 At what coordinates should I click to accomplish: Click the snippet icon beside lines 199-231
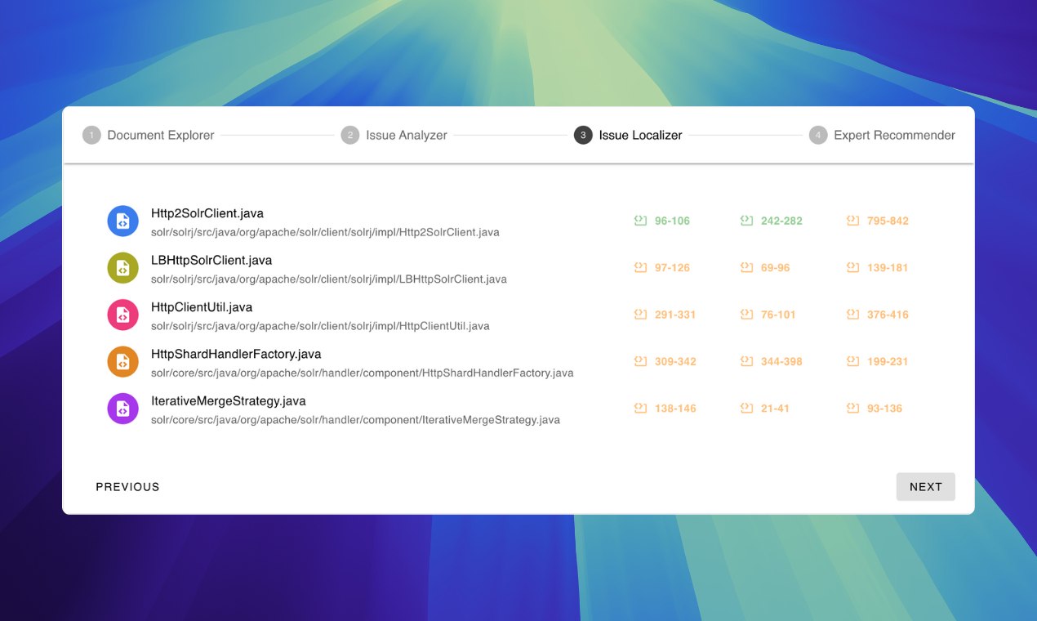click(852, 361)
